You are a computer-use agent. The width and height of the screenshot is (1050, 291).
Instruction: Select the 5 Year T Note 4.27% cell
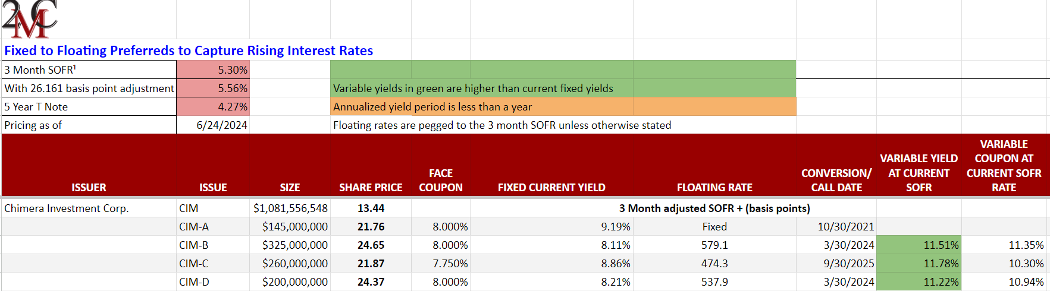pyautogui.click(x=213, y=107)
